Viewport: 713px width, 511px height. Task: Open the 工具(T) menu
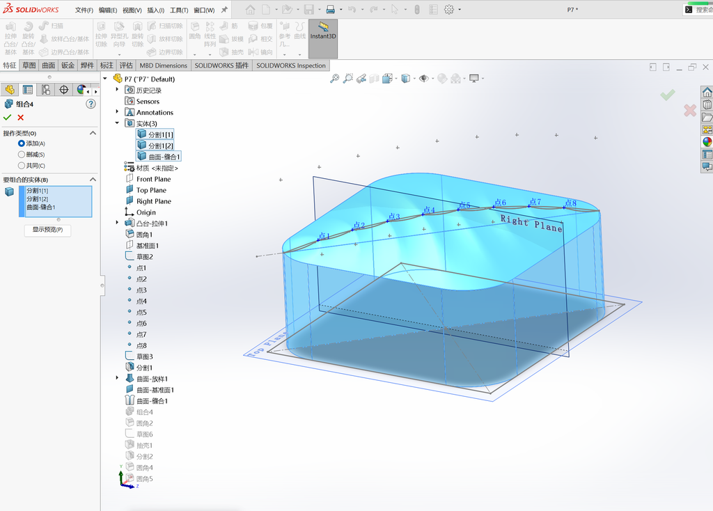click(179, 10)
